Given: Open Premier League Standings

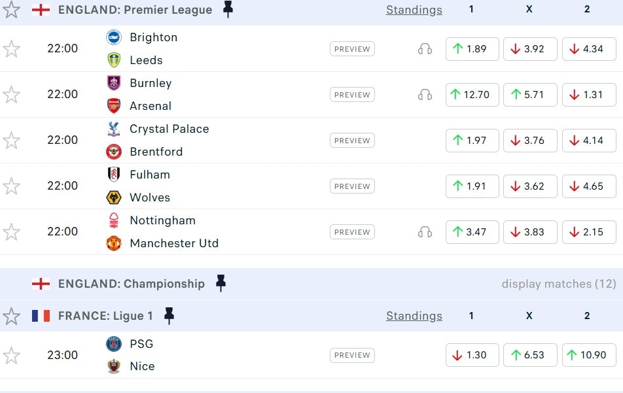Looking at the screenshot, I should pos(414,10).
